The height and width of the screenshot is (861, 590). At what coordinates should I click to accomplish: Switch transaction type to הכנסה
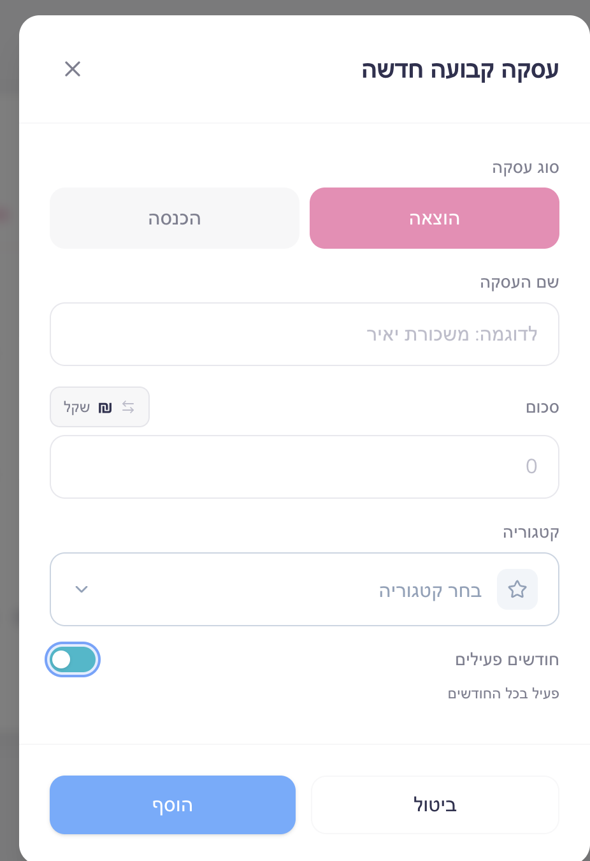pyautogui.click(x=175, y=217)
